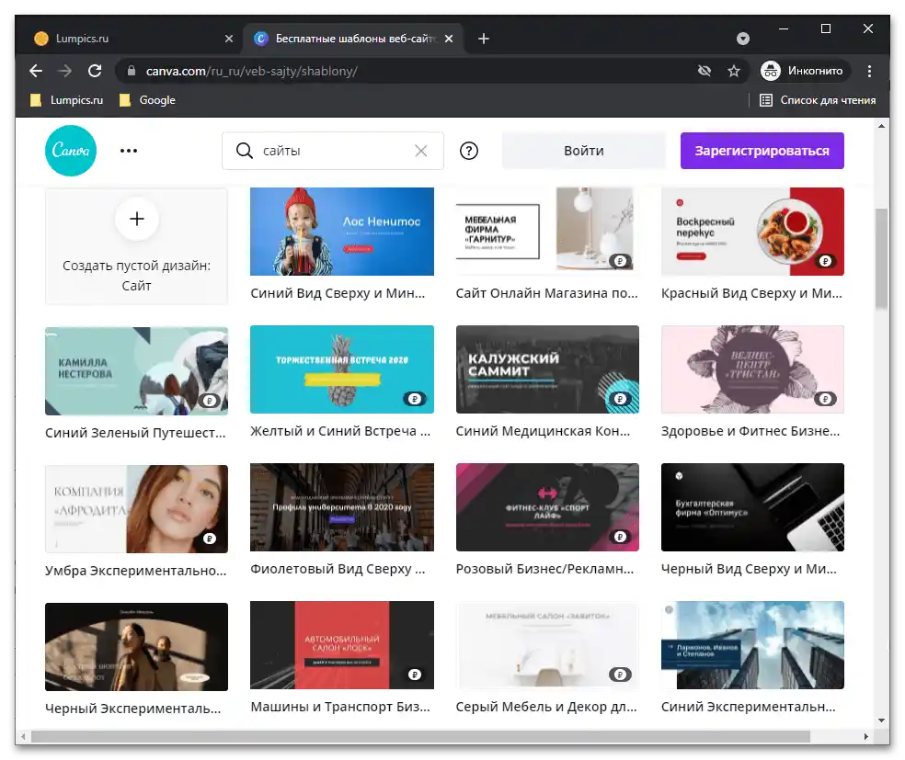This screenshot has height=760, width=905.
Task: Click title Синий Вид Сверху и Мин...
Action: click(338, 293)
